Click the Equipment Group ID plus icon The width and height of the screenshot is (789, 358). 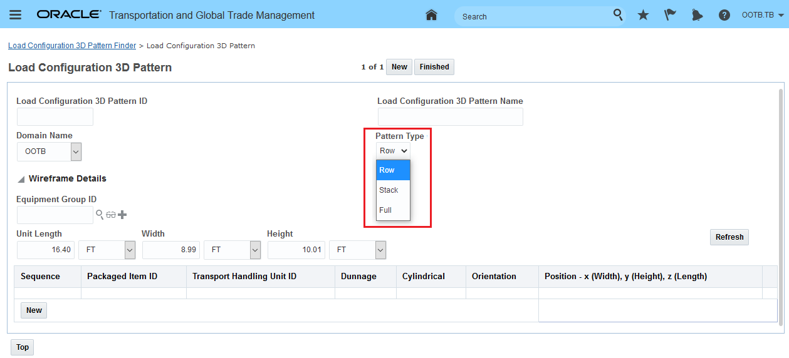coord(122,215)
